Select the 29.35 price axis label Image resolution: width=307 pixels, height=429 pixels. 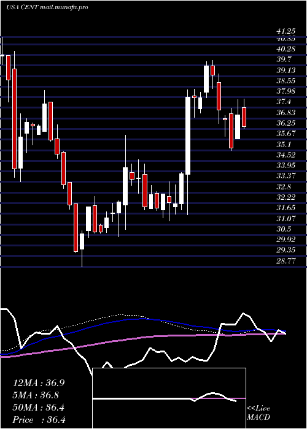pyautogui.click(x=286, y=250)
